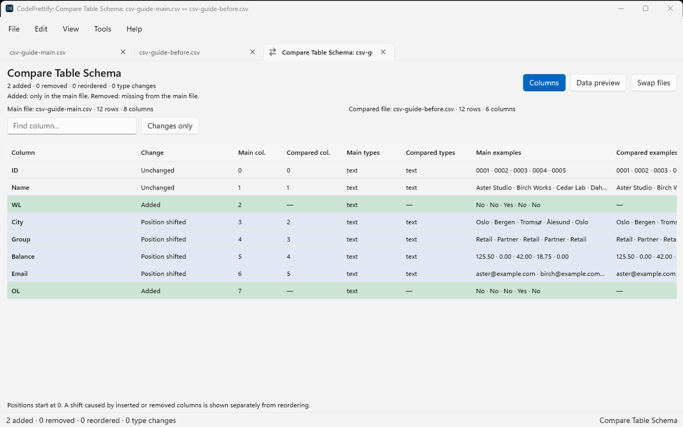This screenshot has width=683, height=427.
Task: Click aster@example.com main examples cell
Action: (x=540, y=273)
